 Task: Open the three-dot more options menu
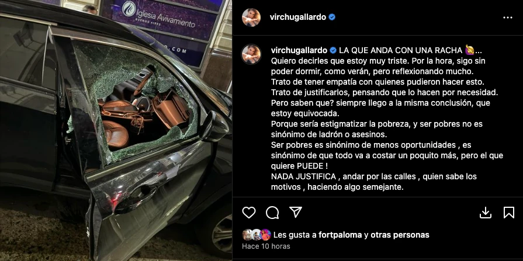507,18
